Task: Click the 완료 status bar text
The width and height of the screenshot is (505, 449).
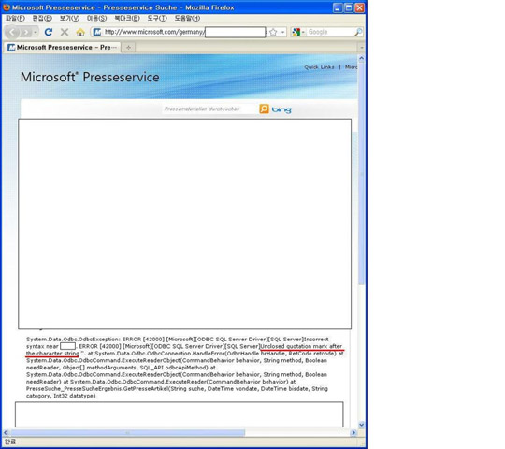Action: [10, 442]
